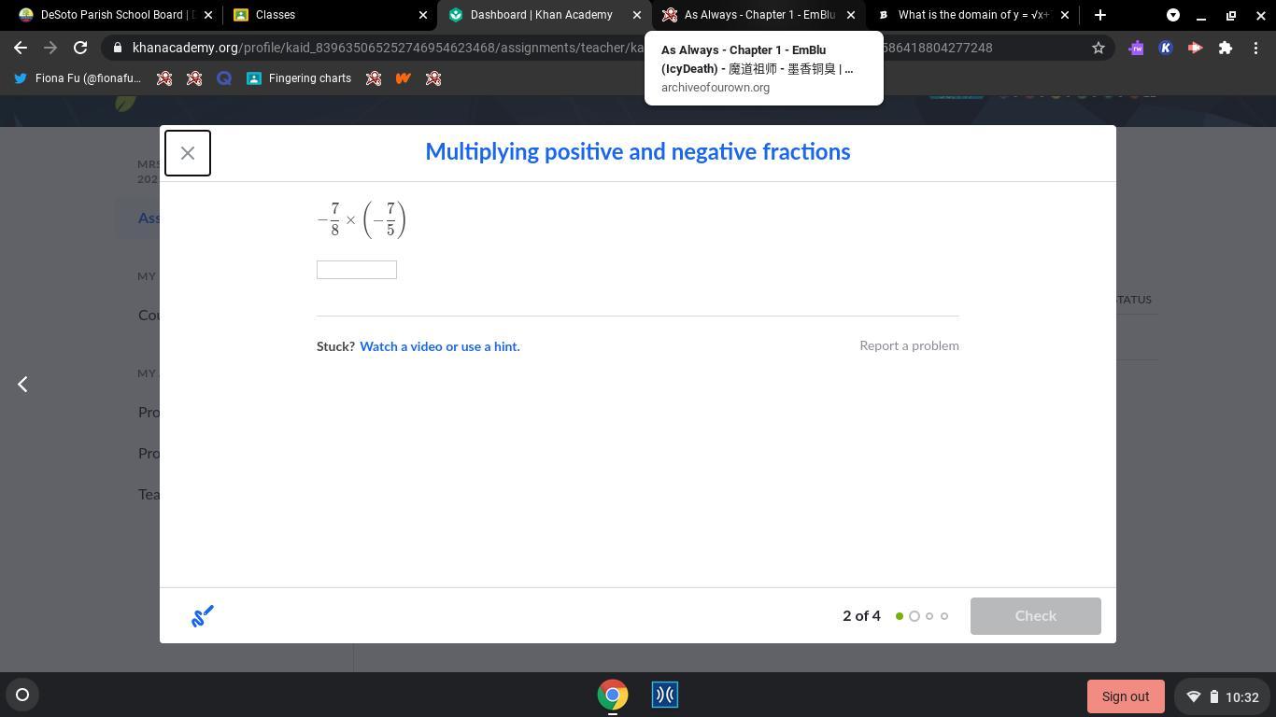Open the Fingering charts bookmark
The width and height of the screenshot is (1276, 717).
click(x=299, y=78)
